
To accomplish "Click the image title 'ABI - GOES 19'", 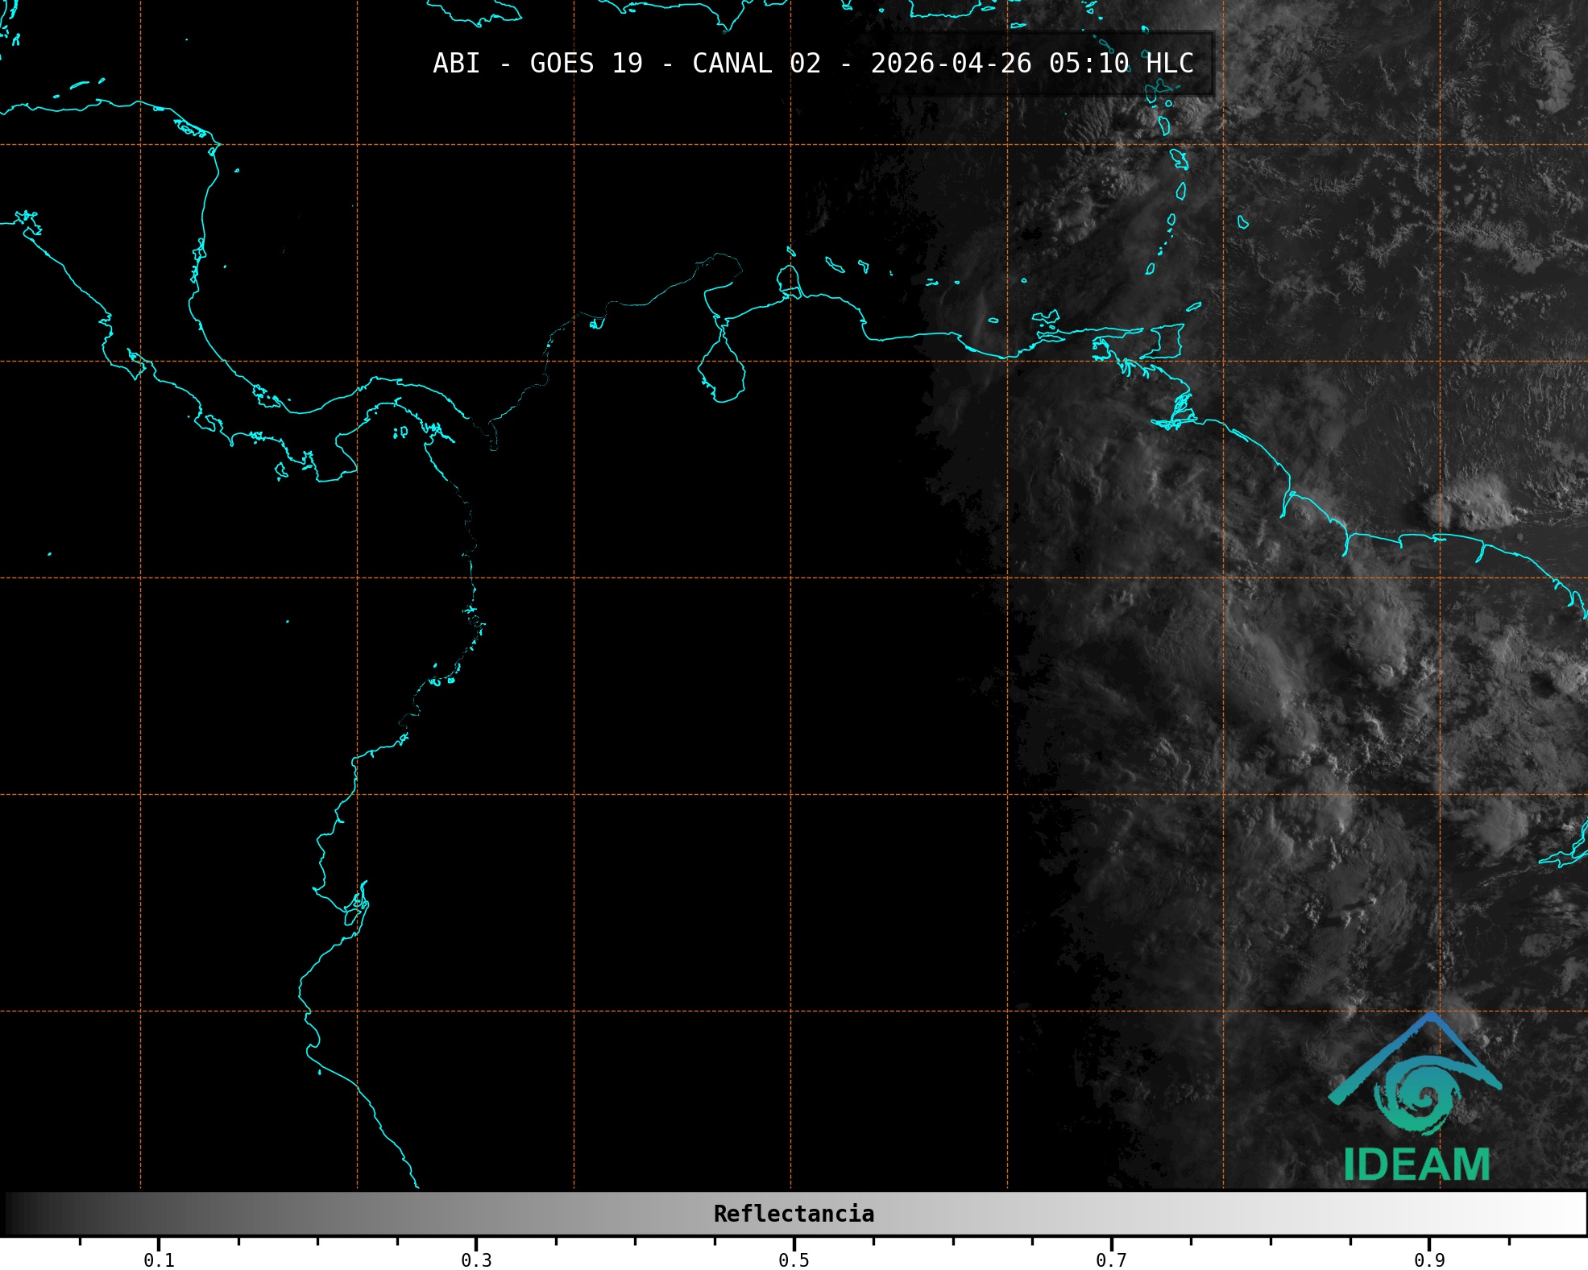I will pos(537,64).
